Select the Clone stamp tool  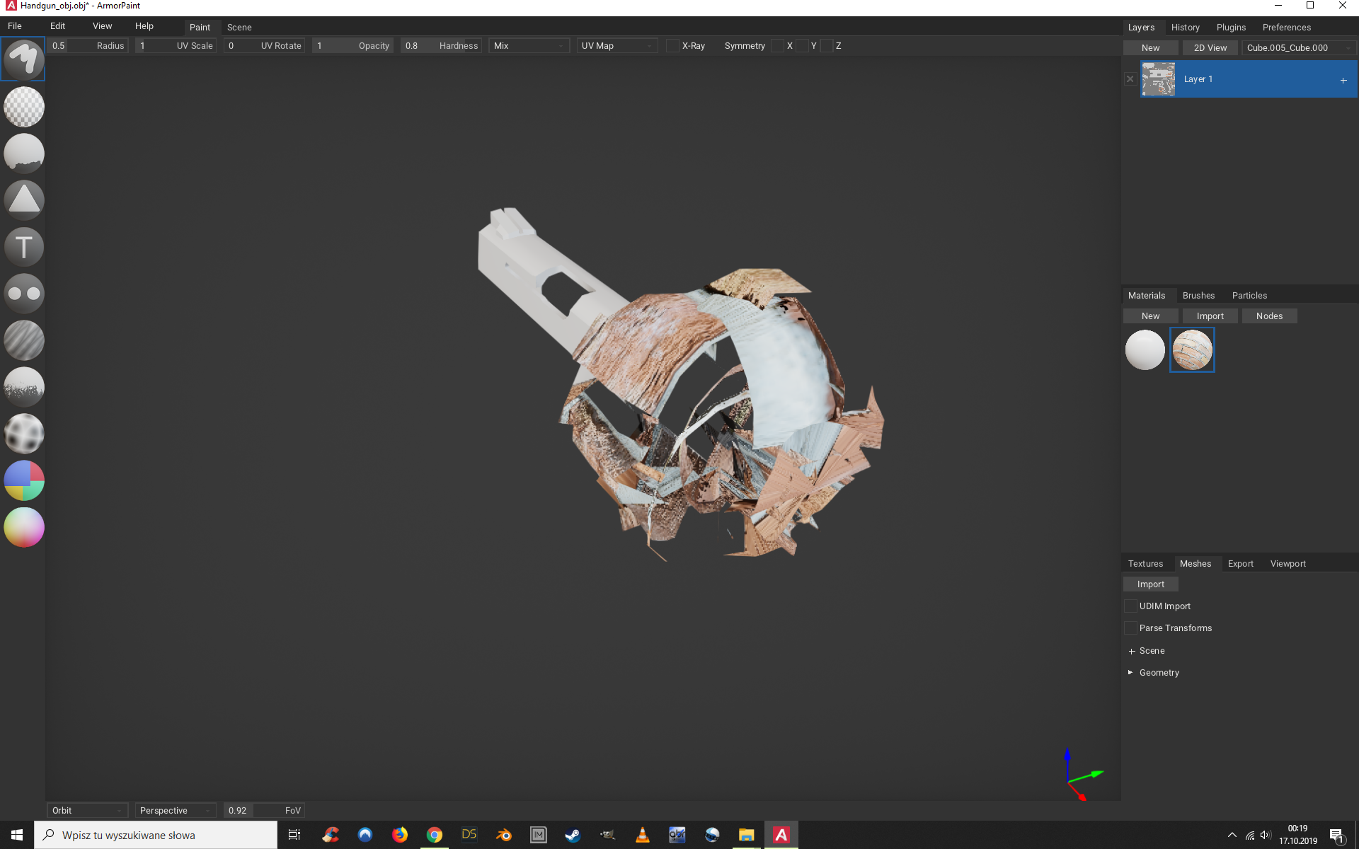tap(23, 294)
